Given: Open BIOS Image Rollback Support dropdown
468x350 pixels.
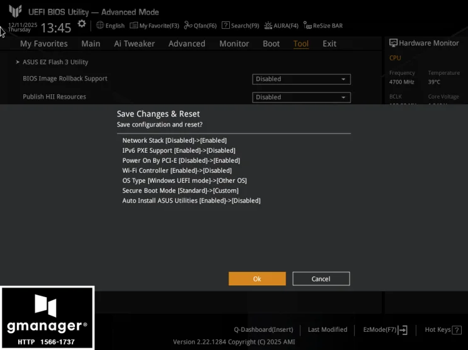Looking at the screenshot, I should [x=302, y=79].
